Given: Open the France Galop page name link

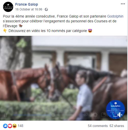Looking at the screenshot, I should coord(26,4).
